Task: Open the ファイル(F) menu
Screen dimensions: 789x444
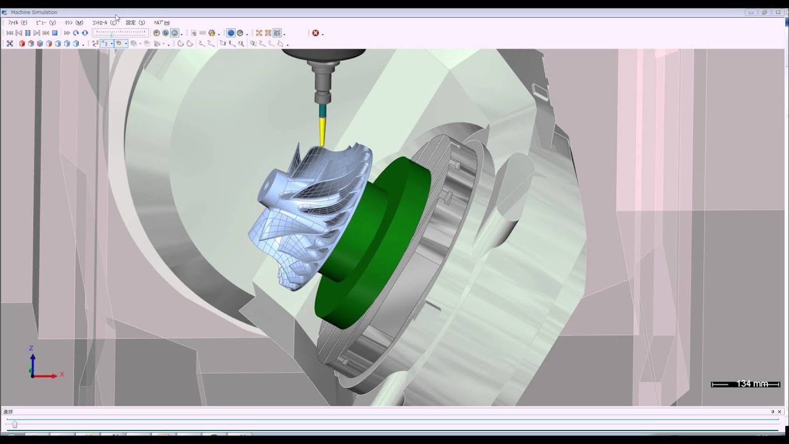Action: (17, 23)
